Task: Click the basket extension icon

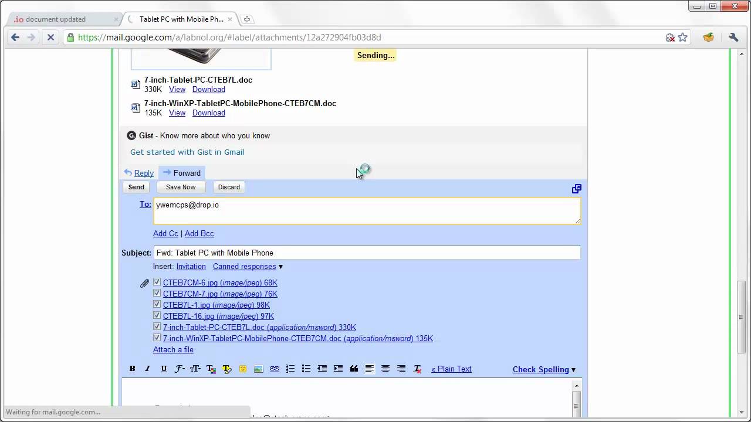Action: point(709,37)
